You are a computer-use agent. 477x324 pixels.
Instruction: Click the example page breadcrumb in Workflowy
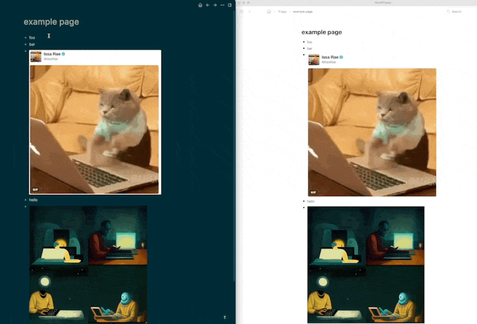coord(303,11)
